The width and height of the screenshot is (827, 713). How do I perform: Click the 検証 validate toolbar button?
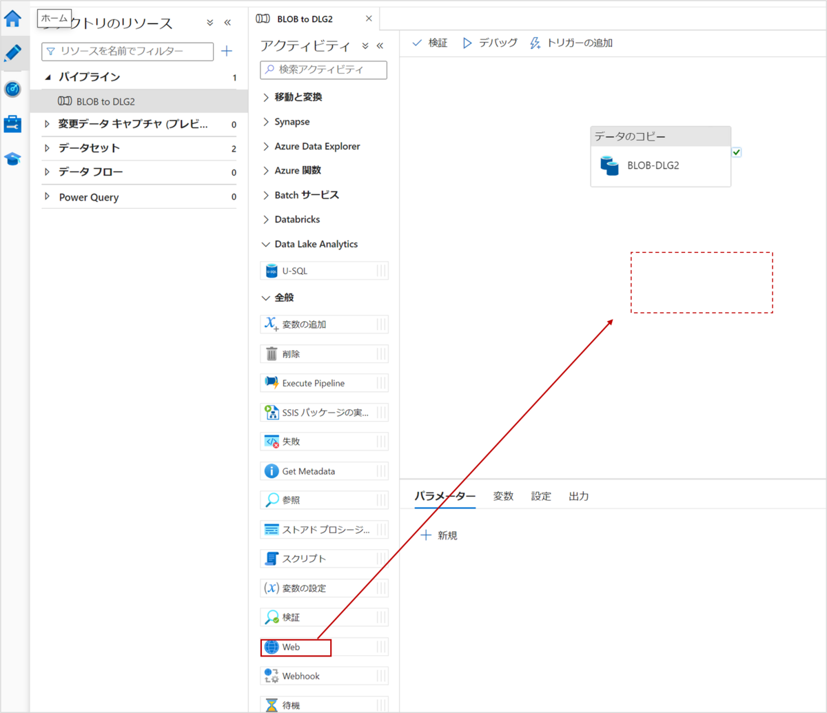pyautogui.click(x=429, y=43)
